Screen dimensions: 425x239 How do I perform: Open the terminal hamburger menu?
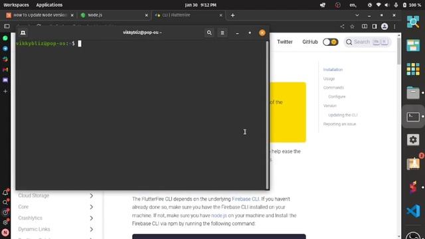tap(222, 33)
